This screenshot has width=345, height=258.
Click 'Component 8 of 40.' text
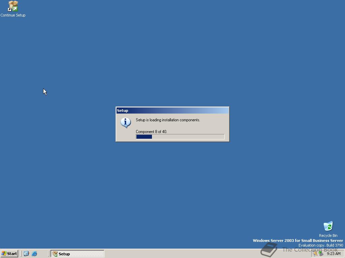(x=151, y=132)
